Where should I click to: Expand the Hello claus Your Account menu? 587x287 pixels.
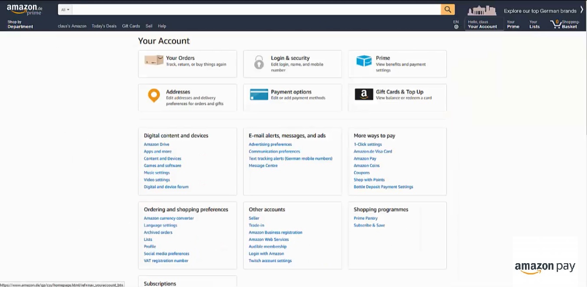(482, 24)
